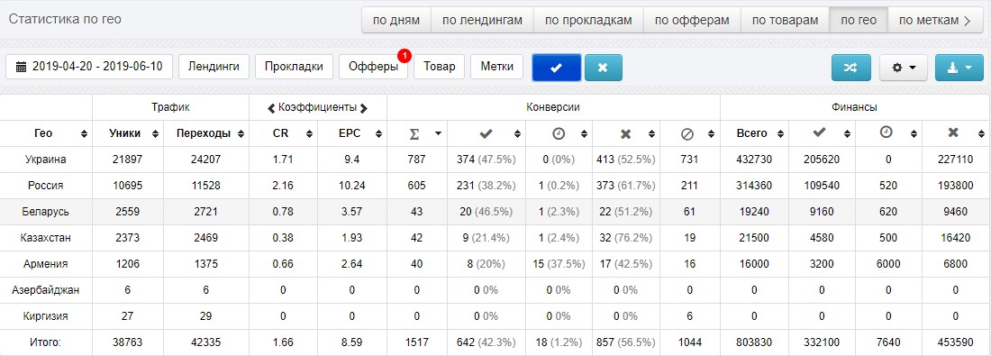Show next coefficients with right arrow
The width and height of the screenshot is (991, 356).
pos(363,107)
